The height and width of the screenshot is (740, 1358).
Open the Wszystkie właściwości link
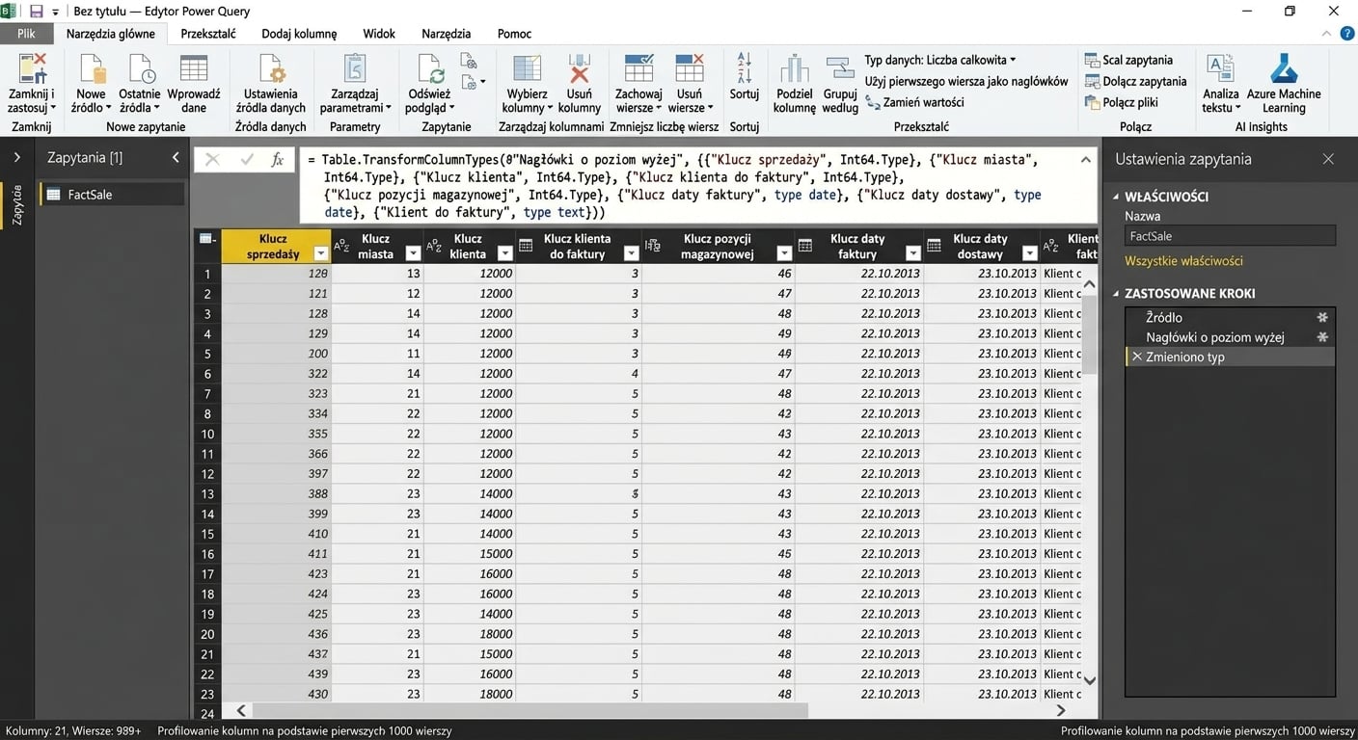(1183, 261)
